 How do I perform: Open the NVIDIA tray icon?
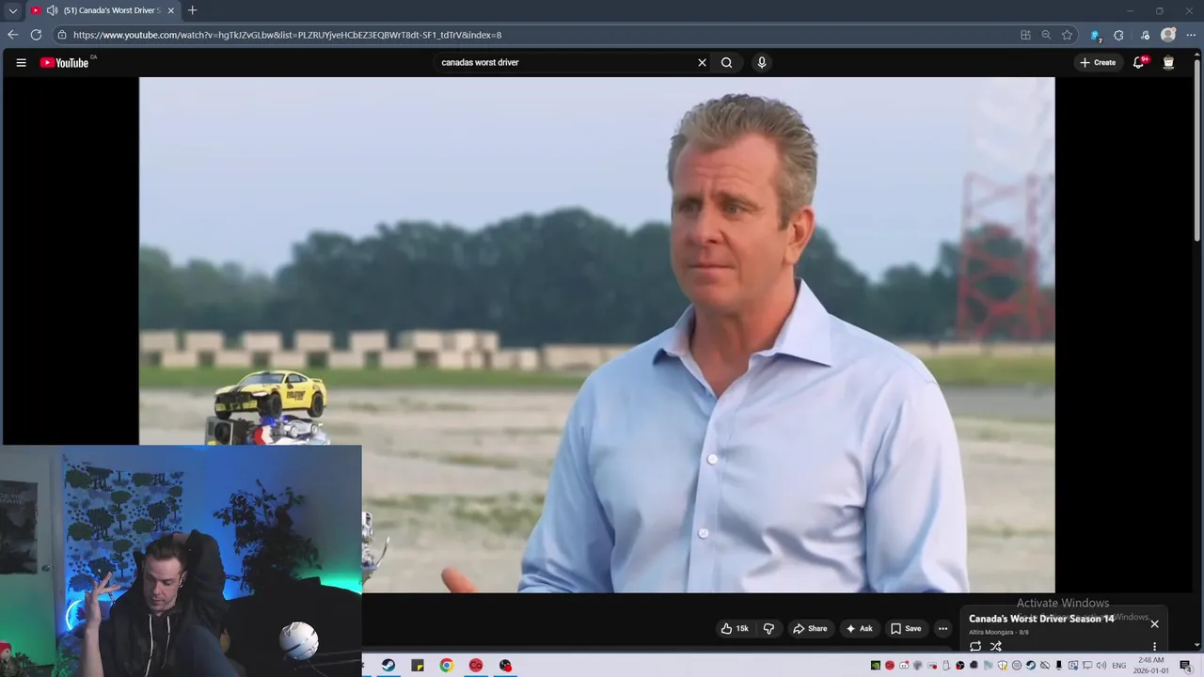(x=876, y=666)
